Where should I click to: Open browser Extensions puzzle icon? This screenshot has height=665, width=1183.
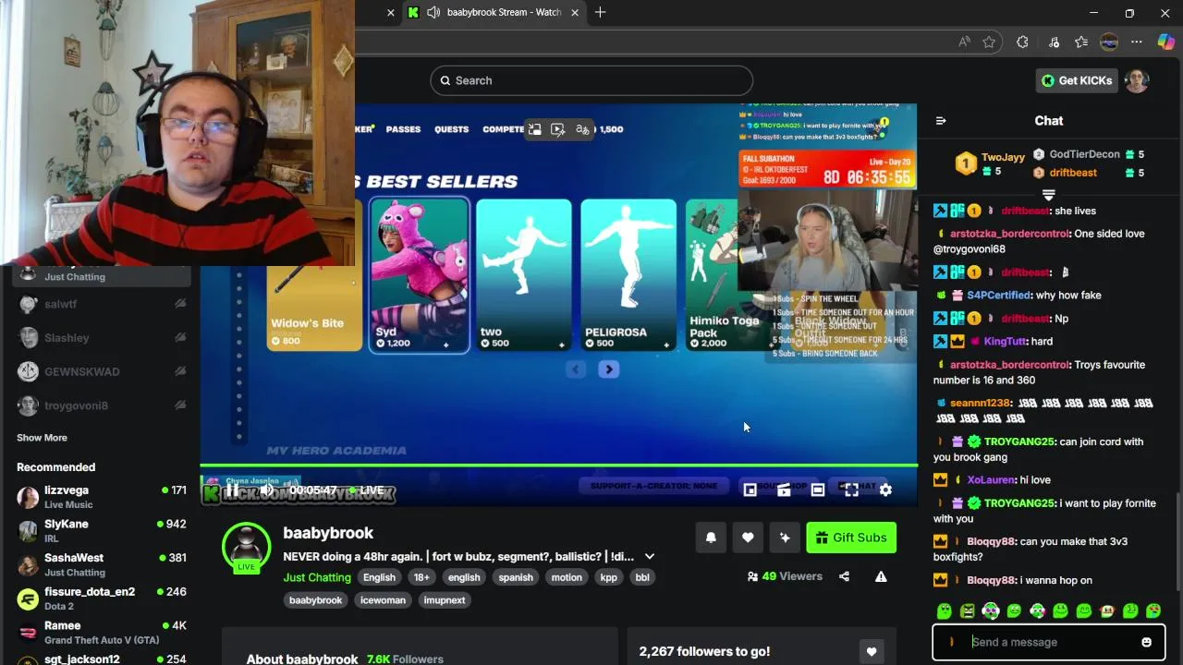[1022, 42]
